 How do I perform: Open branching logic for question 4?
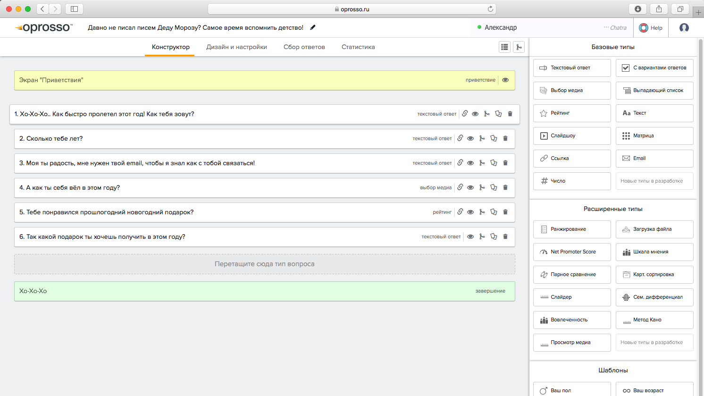point(482,187)
